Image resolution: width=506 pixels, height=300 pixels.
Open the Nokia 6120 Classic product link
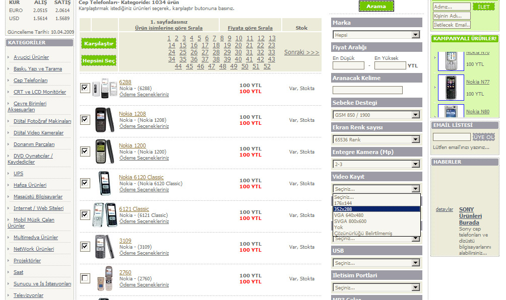(x=141, y=177)
